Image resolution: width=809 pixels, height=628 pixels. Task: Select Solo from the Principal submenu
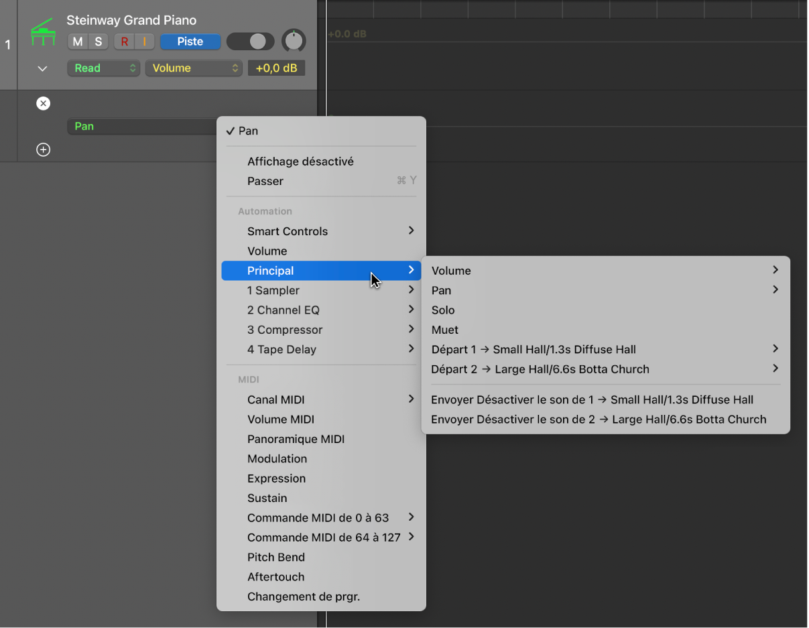point(443,310)
